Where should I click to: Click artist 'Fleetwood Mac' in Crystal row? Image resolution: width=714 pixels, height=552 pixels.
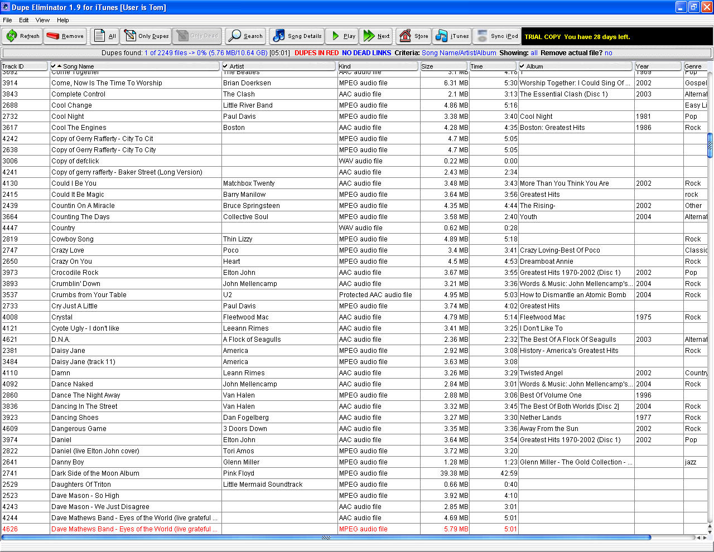pyautogui.click(x=245, y=317)
